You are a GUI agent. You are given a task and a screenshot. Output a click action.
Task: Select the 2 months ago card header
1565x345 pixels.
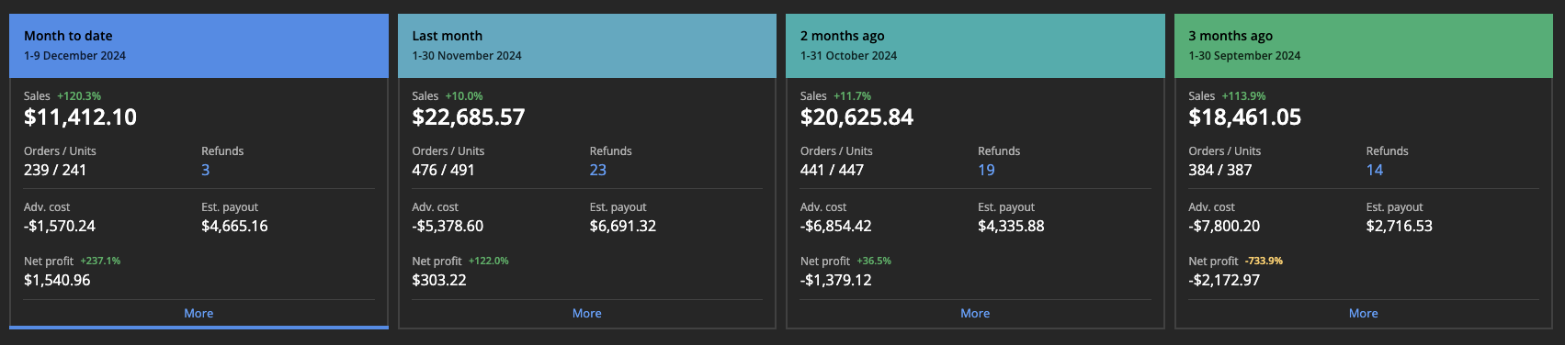[x=975, y=45]
